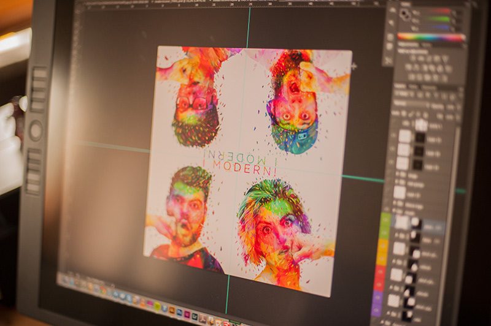Open the Layers panel flyout menu
Image resolution: width=491 pixels, height=326 pixels.
461,89
